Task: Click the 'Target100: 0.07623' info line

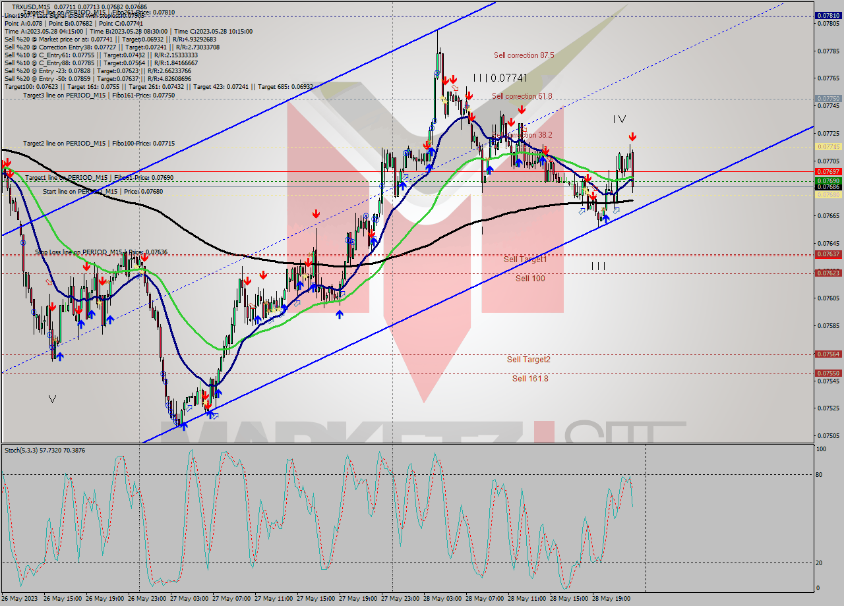Action: click(x=159, y=86)
